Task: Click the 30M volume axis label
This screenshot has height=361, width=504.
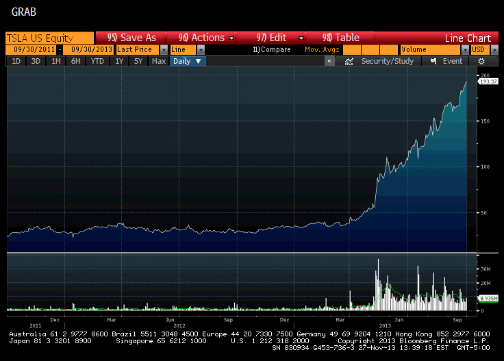Action: [486, 269]
